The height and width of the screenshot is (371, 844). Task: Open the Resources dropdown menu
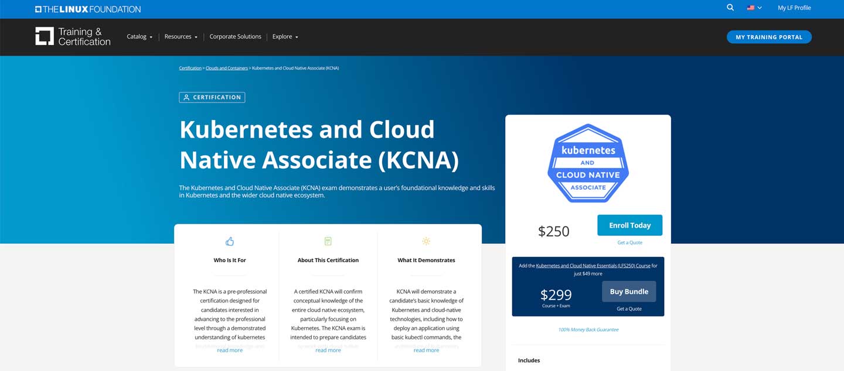point(181,36)
